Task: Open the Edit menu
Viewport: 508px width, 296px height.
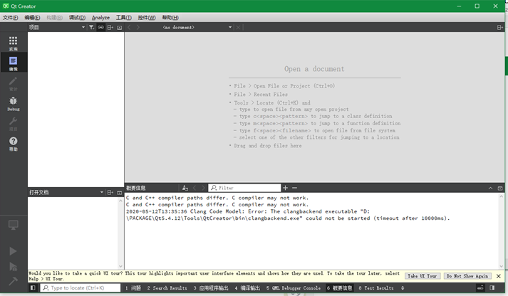Action: [x=32, y=18]
